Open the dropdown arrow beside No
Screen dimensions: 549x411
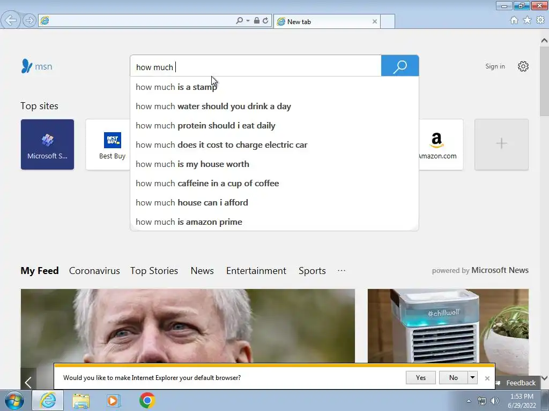coord(472,378)
